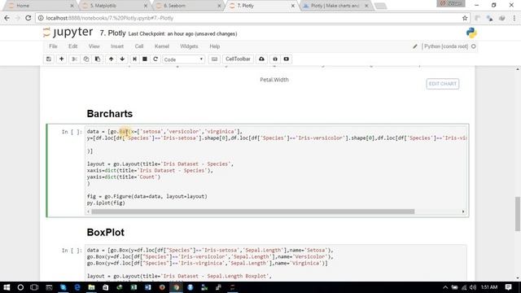Bookmark this page with the star icon
The image size is (521, 293).
coord(465,18)
